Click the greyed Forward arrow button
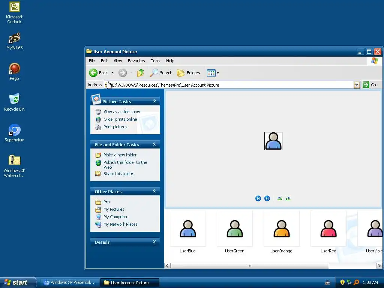384x288 pixels. coord(123,73)
